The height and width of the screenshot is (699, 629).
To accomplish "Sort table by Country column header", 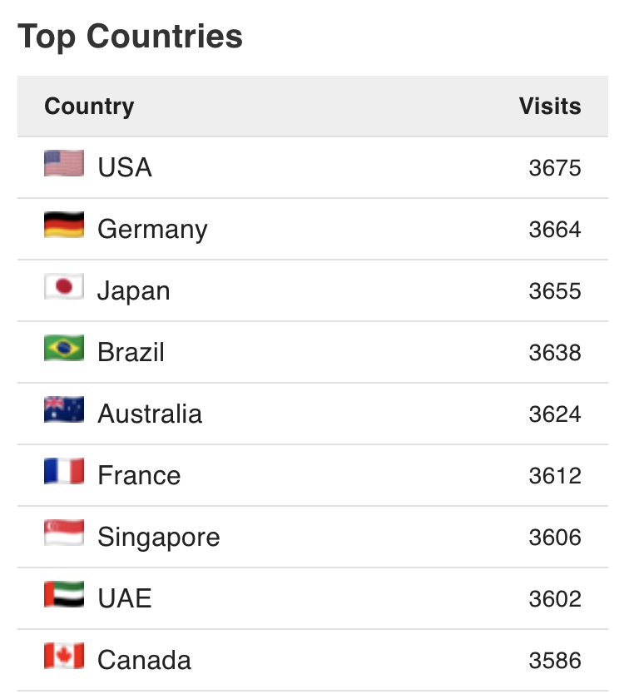I will pos(89,107).
